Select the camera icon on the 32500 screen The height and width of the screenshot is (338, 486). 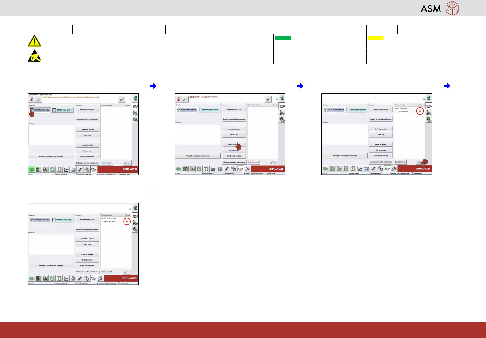point(73,170)
